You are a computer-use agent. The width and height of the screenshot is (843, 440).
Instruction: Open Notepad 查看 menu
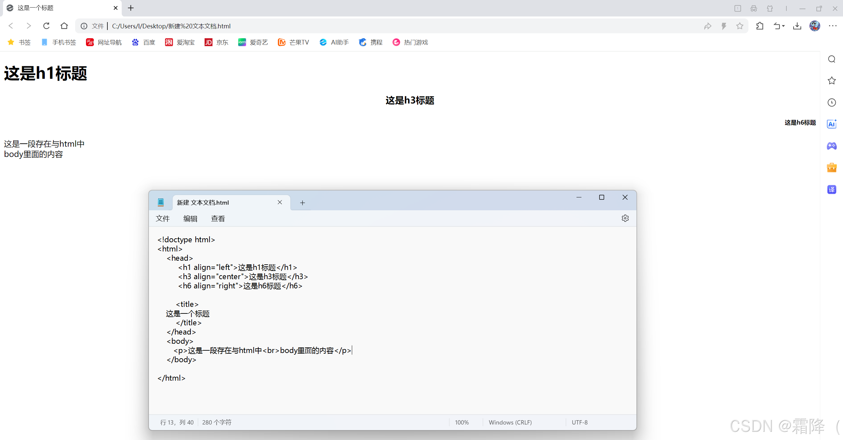218,219
